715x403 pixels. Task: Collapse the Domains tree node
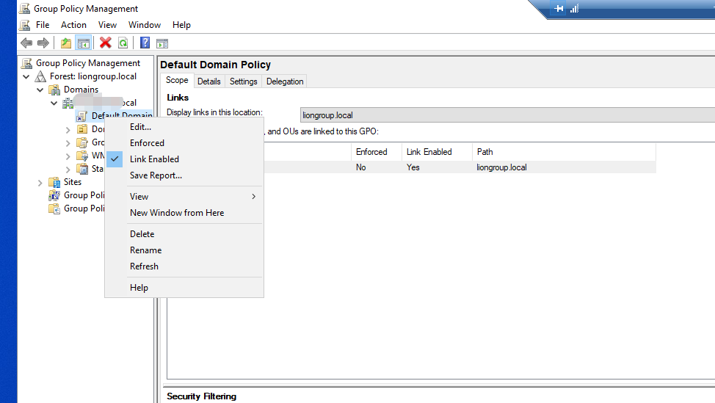(x=40, y=90)
